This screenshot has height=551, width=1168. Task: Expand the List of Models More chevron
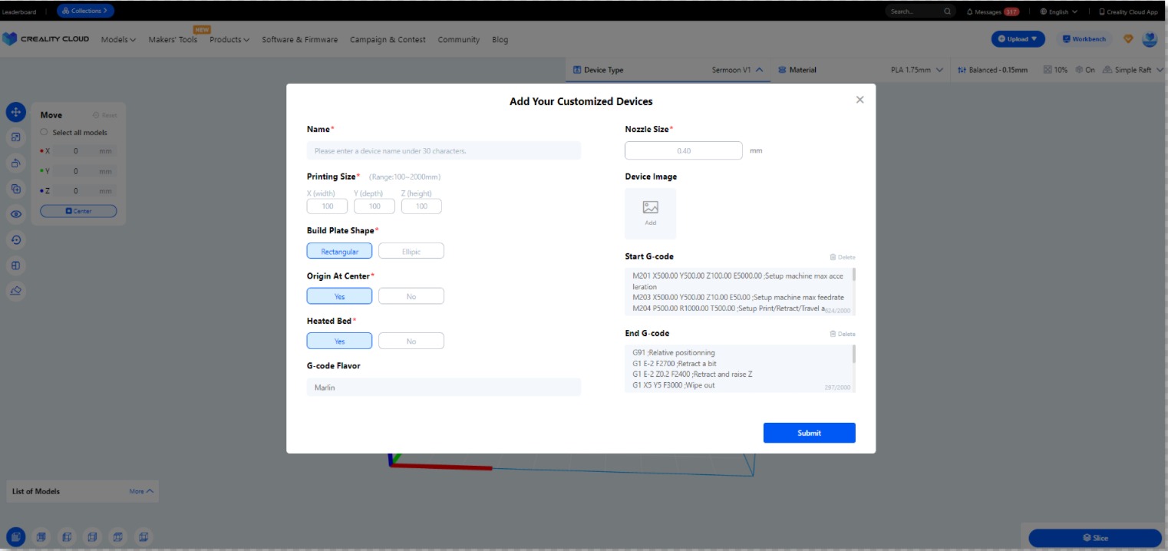point(142,491)
